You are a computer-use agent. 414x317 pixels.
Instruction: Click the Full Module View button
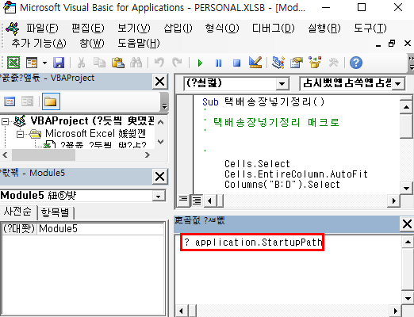197,201
